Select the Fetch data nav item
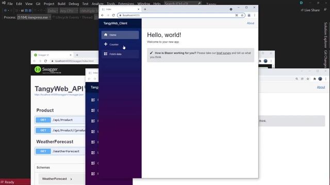Viewport: 330px width, 185px height. click(120, 54)
